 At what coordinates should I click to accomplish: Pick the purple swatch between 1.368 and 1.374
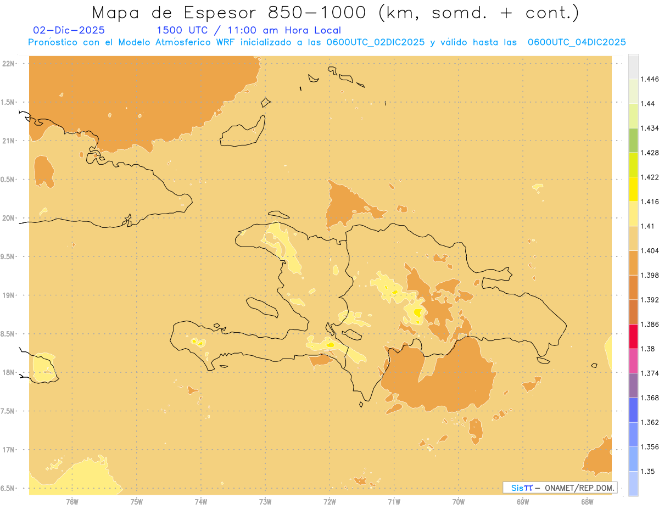click(x=633, y=385)
